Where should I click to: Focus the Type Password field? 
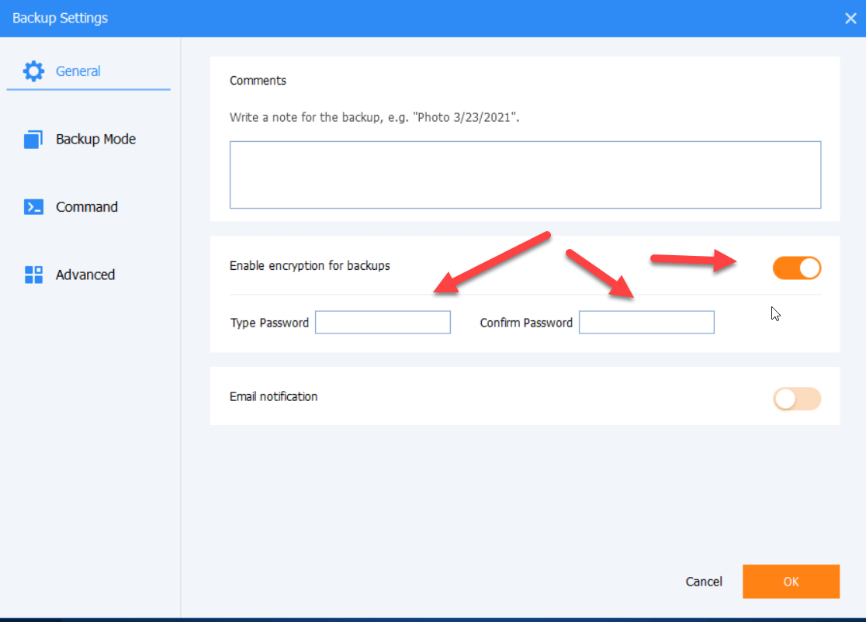(x=383, y=323)
